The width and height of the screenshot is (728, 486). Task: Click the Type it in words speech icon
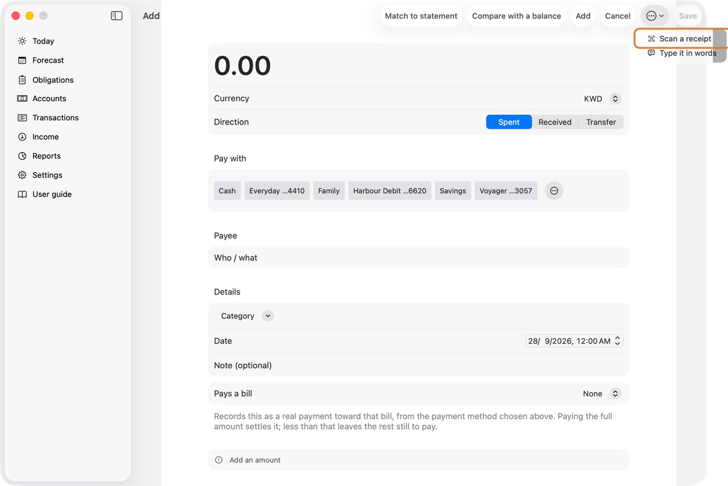coord(651,53)
